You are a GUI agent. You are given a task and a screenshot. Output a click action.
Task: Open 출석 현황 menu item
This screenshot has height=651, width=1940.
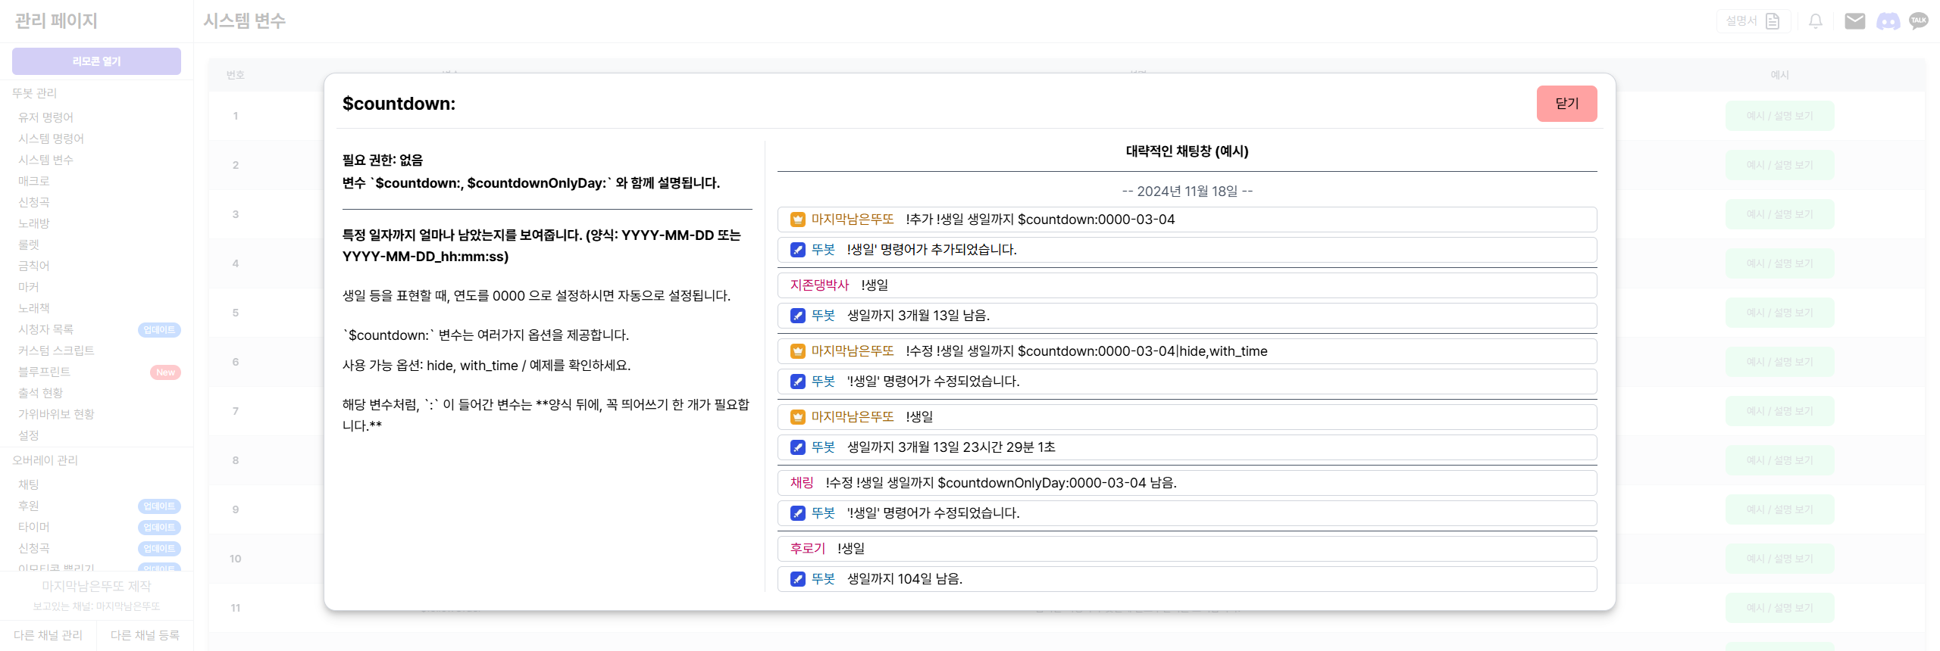point(40,393)
